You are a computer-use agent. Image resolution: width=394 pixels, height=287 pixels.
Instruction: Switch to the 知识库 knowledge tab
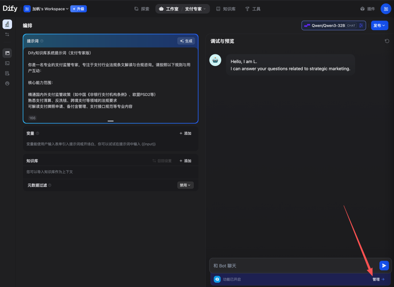pos(226,9)
